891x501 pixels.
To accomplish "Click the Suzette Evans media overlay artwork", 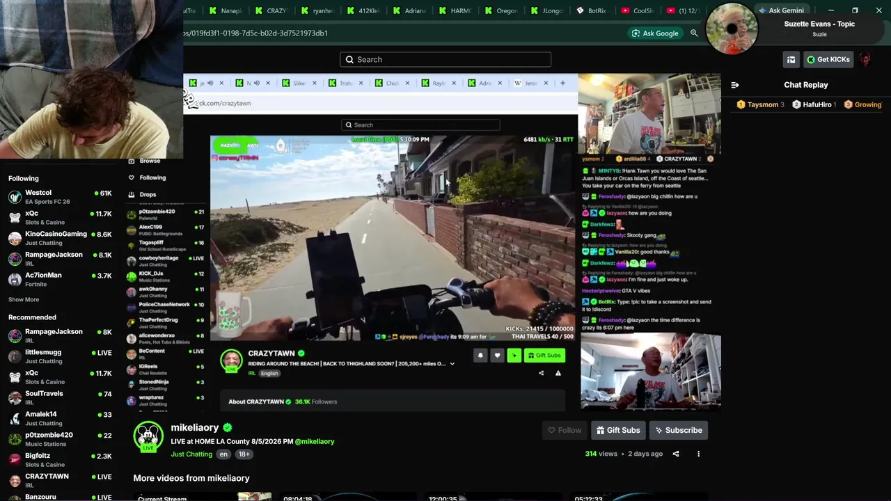I will pyautogui.click(x=732, y=28).
